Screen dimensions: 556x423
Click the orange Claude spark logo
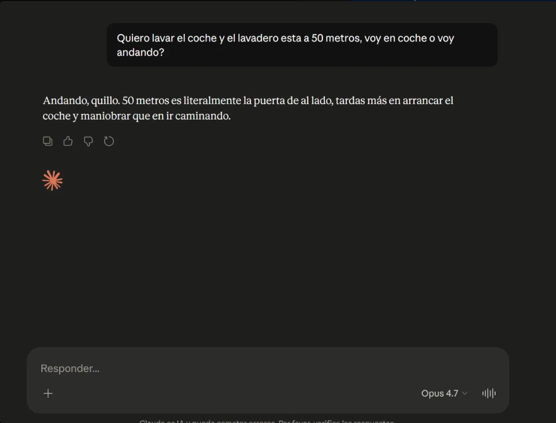pyautogui.click(x=52, y=180)
